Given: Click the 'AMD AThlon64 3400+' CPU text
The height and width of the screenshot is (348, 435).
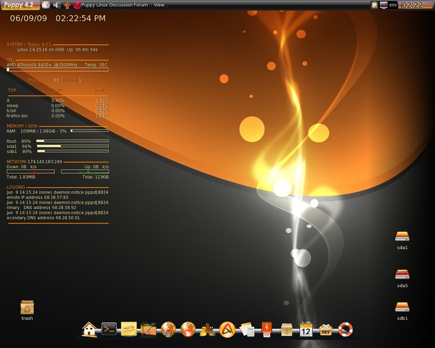Looking at the screenshot, I should (x=29, y=65).
